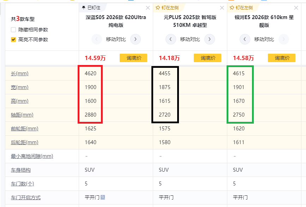
Task: Pin 元PLUS to the left side
Action: 167,8
